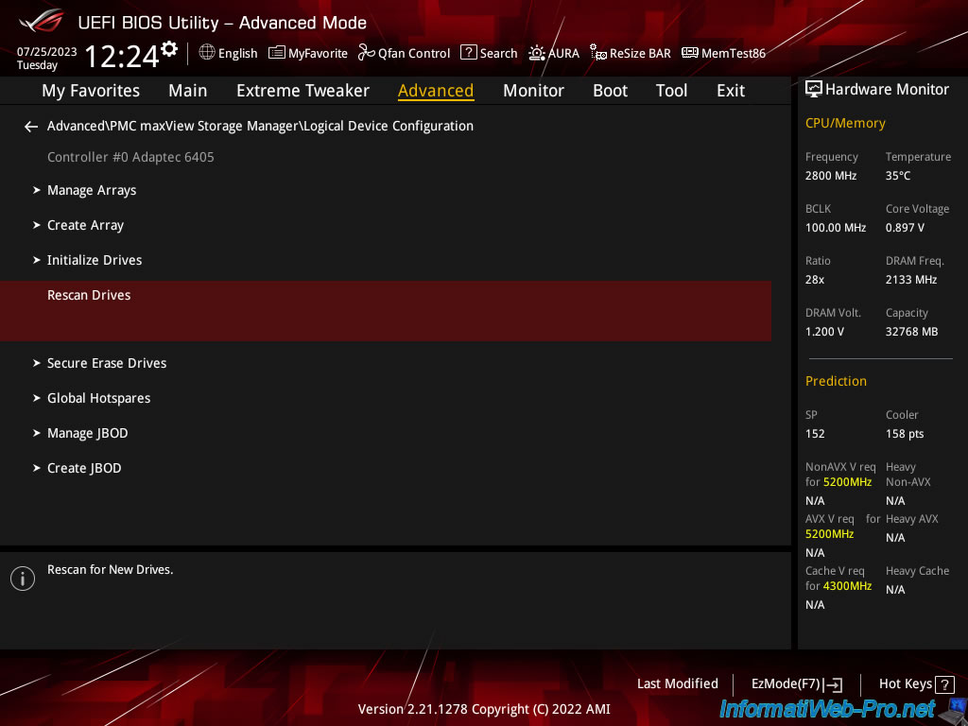Image resolution: width=968 pixels, height=726 pixels.
Task: Open the ReSize BAR label
Action: pos(640,54)
